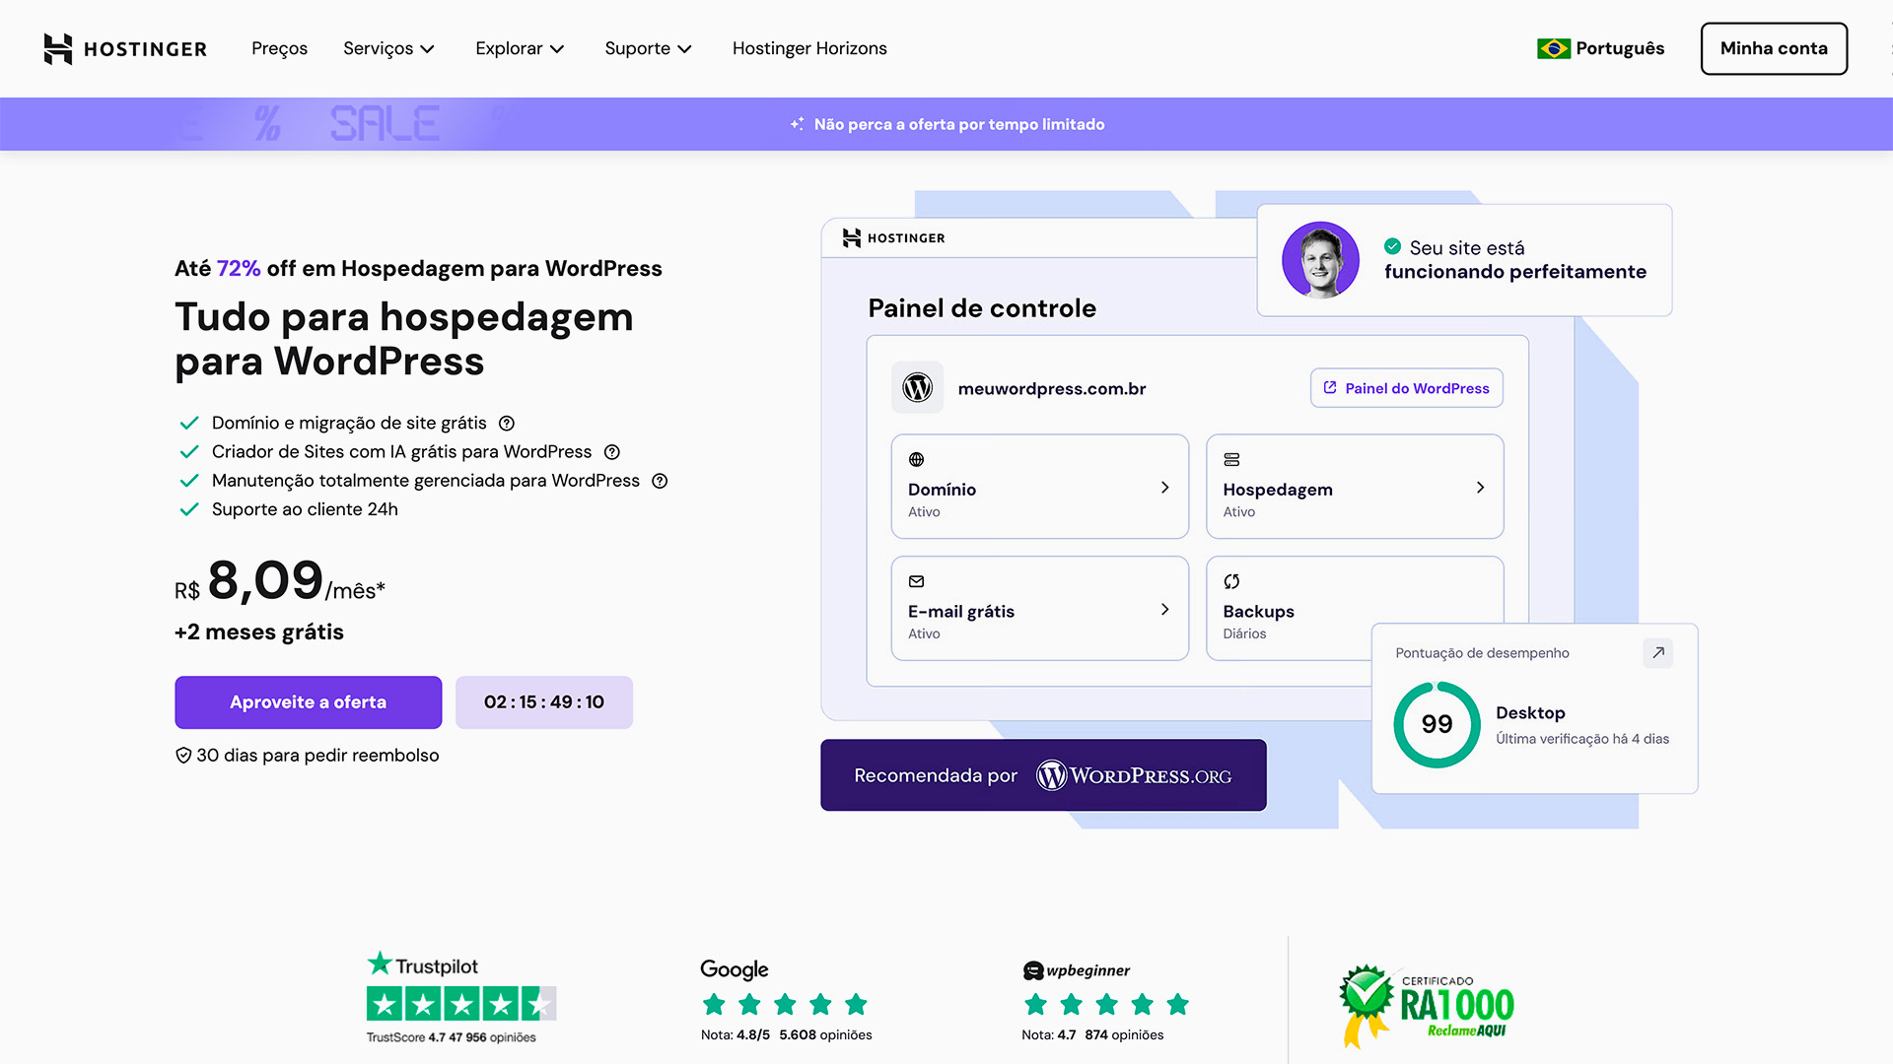Screen dimensions: 1893x1064
Task: Click the green check next to 'Seu site está'
Action: [x=1393, y=246]
